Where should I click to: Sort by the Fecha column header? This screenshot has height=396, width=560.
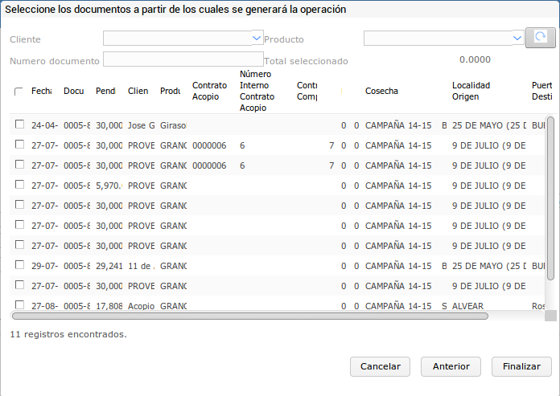41,91
